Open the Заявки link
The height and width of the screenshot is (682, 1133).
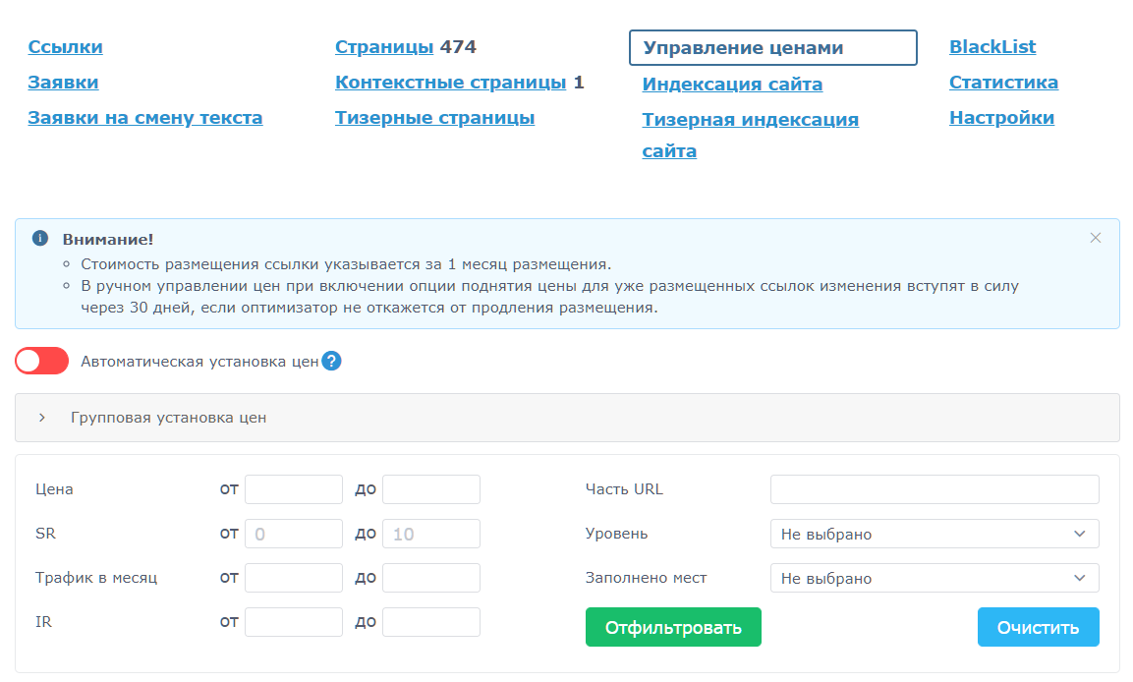[63, 83]
